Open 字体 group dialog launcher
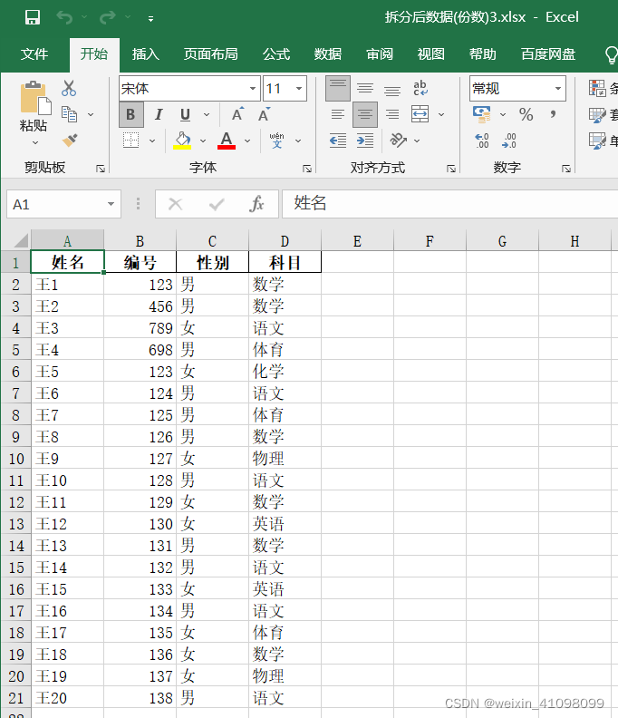618x718 pixels. pyautogui.click(x=306, y=169)
